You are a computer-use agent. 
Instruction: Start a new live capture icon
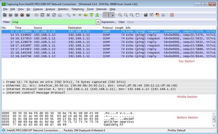16,15
